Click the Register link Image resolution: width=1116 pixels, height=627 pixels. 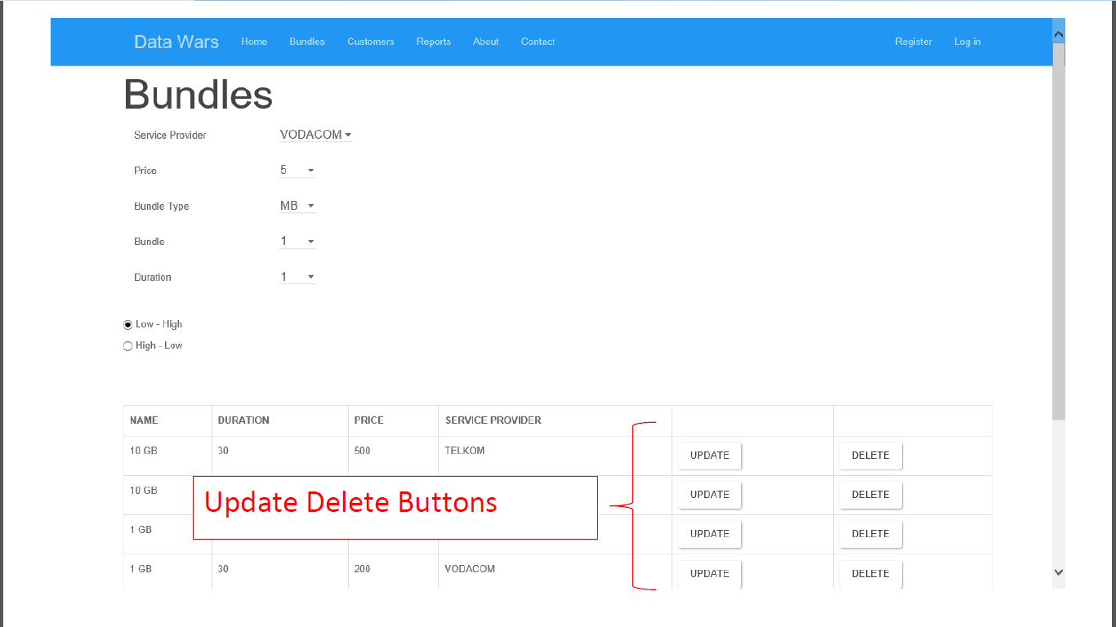[913, 42]
